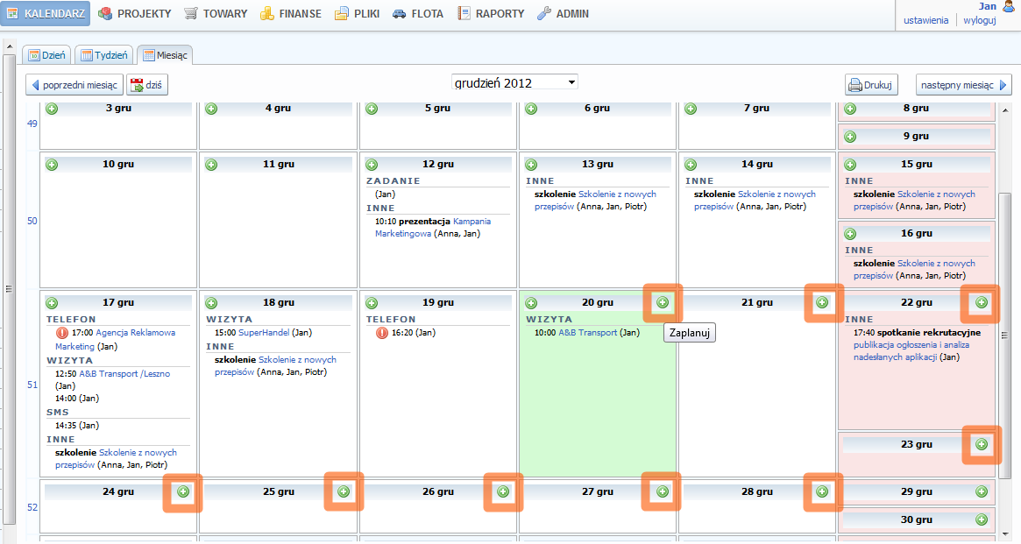Open the RAPORTY menu
Screen dimensions: 1021x544
click(x=491, y=14)
